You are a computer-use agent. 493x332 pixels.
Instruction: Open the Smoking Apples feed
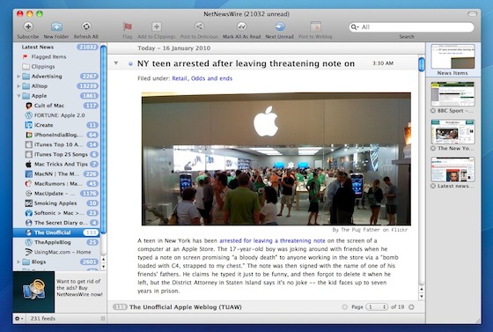tap(57, 203)
